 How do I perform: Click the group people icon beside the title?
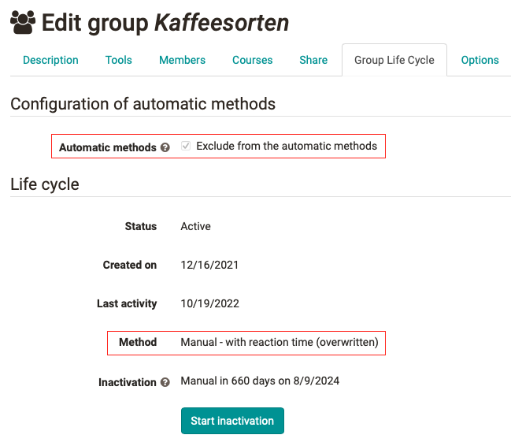(23, 22)
